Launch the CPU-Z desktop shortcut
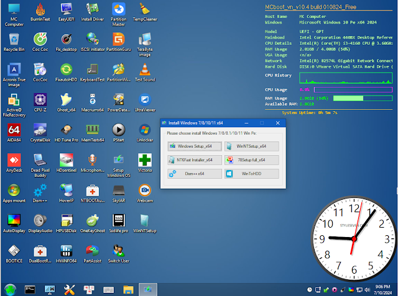The width and height of the screenshot is (398, 296). [40, 99]
